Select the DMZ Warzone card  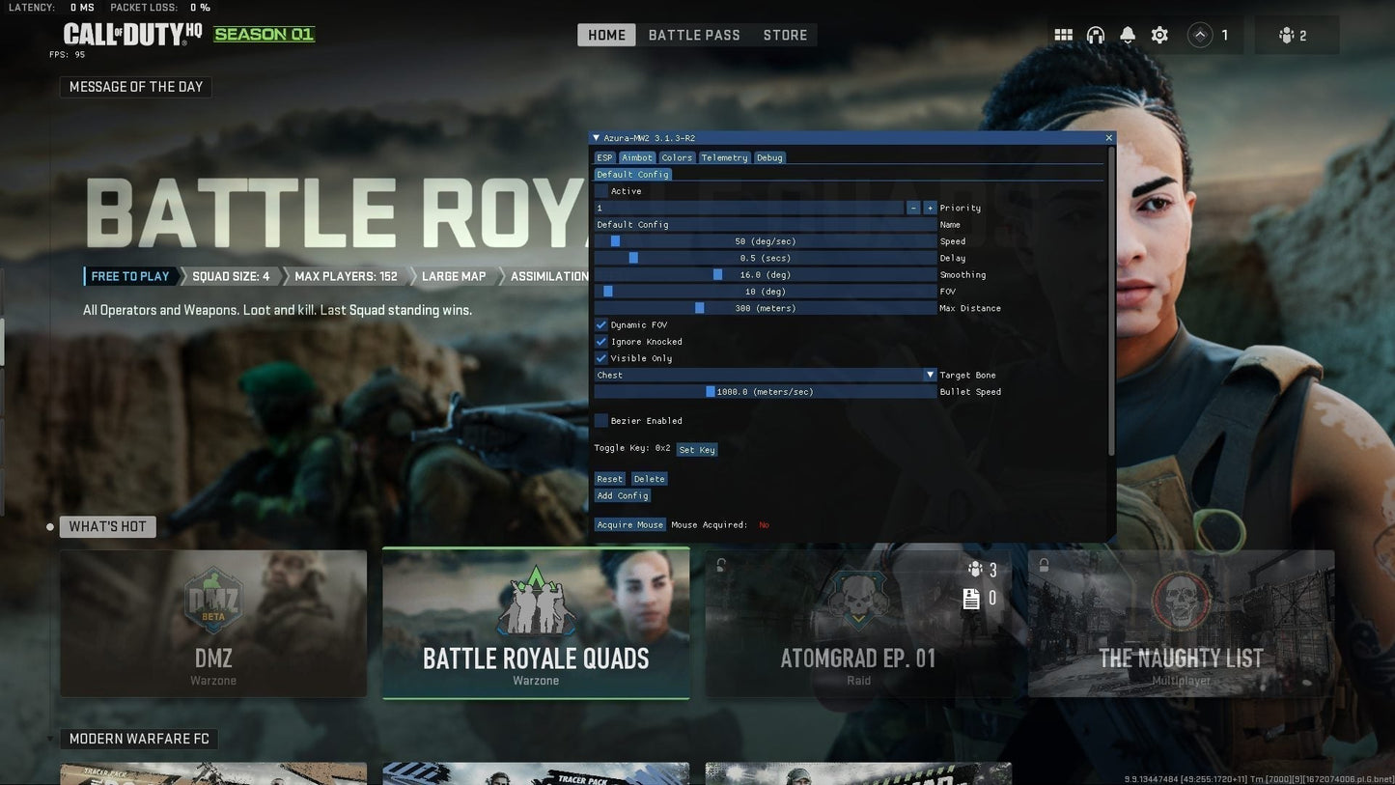click(213, 624)
